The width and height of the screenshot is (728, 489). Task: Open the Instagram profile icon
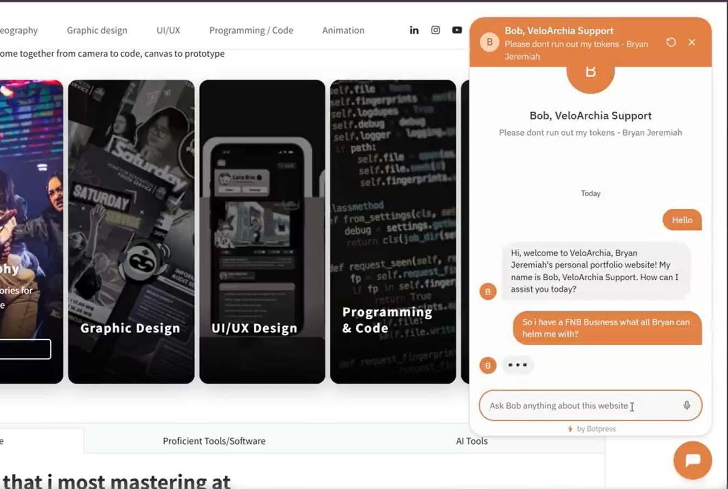[x=436, y=30]
